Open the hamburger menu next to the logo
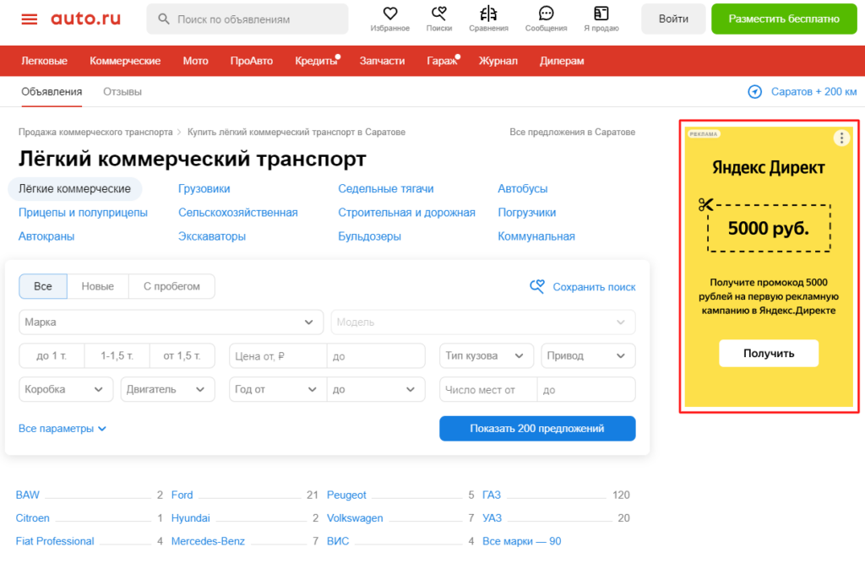This screenshot has width=865, height=563. 30,19
